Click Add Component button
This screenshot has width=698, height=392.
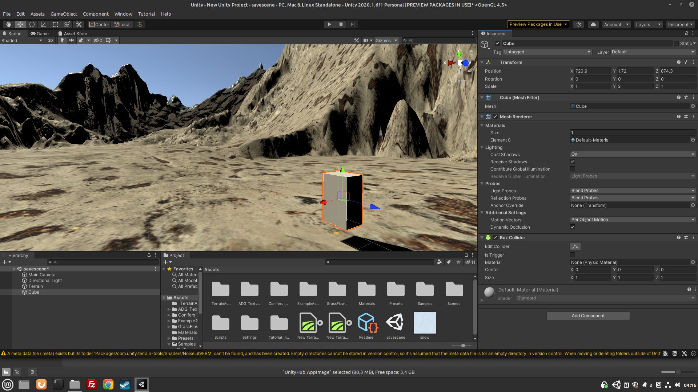coord(588,316)
